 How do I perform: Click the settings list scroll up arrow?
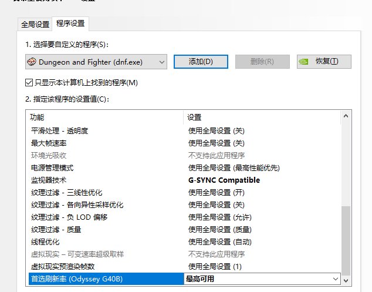(x=346, y=116)
